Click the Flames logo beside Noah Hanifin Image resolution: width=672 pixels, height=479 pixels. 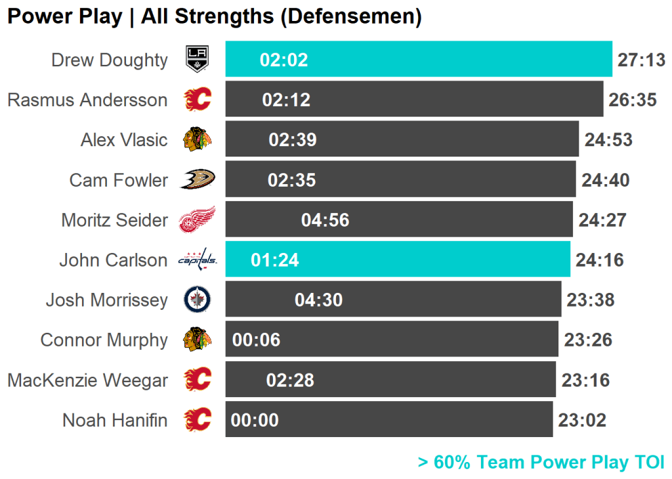(197, 420)
